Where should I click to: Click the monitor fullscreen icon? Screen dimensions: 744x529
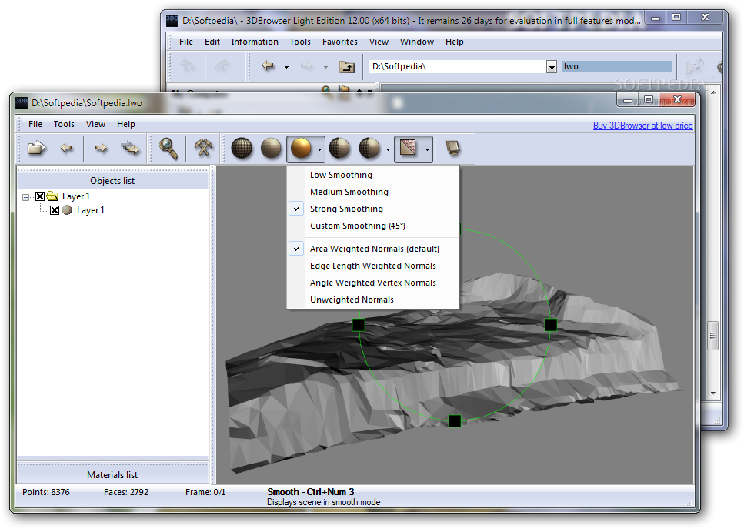pyautogui.click(x=454, y=148)
